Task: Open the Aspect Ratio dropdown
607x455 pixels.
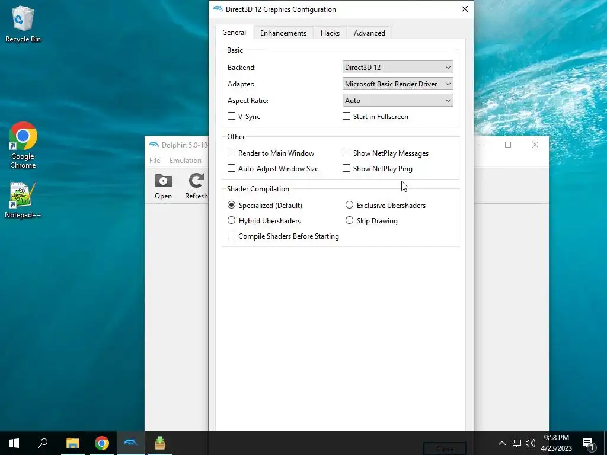Action: pos(398,101)
